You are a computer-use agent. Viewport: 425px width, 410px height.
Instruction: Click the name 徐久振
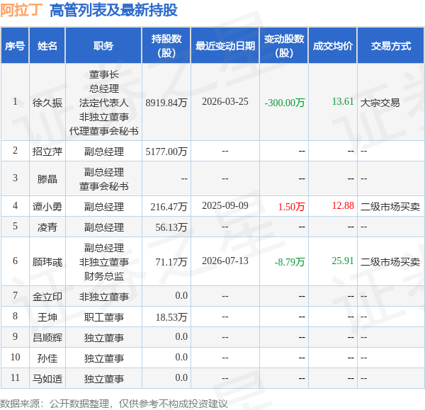(x=47, y=103)
